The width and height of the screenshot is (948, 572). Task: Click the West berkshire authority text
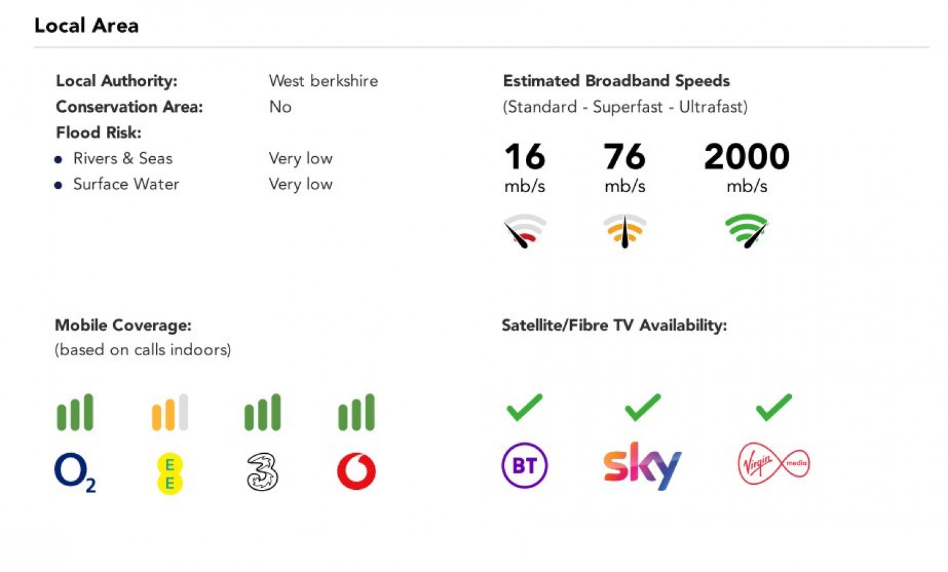point(323,81)
